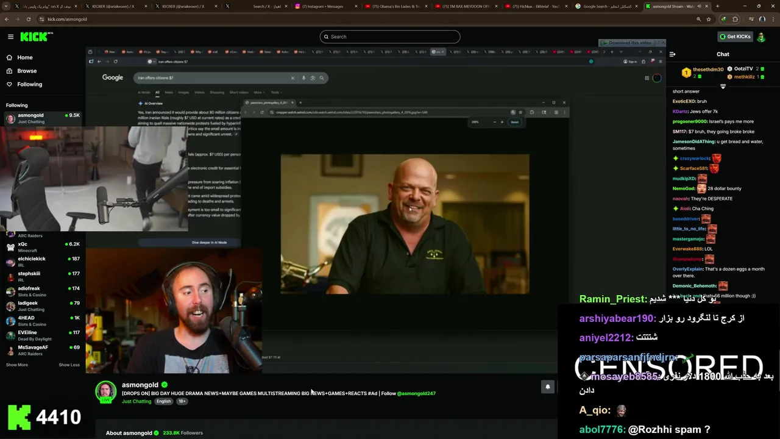Focus the Kick search box

point(390,37)
